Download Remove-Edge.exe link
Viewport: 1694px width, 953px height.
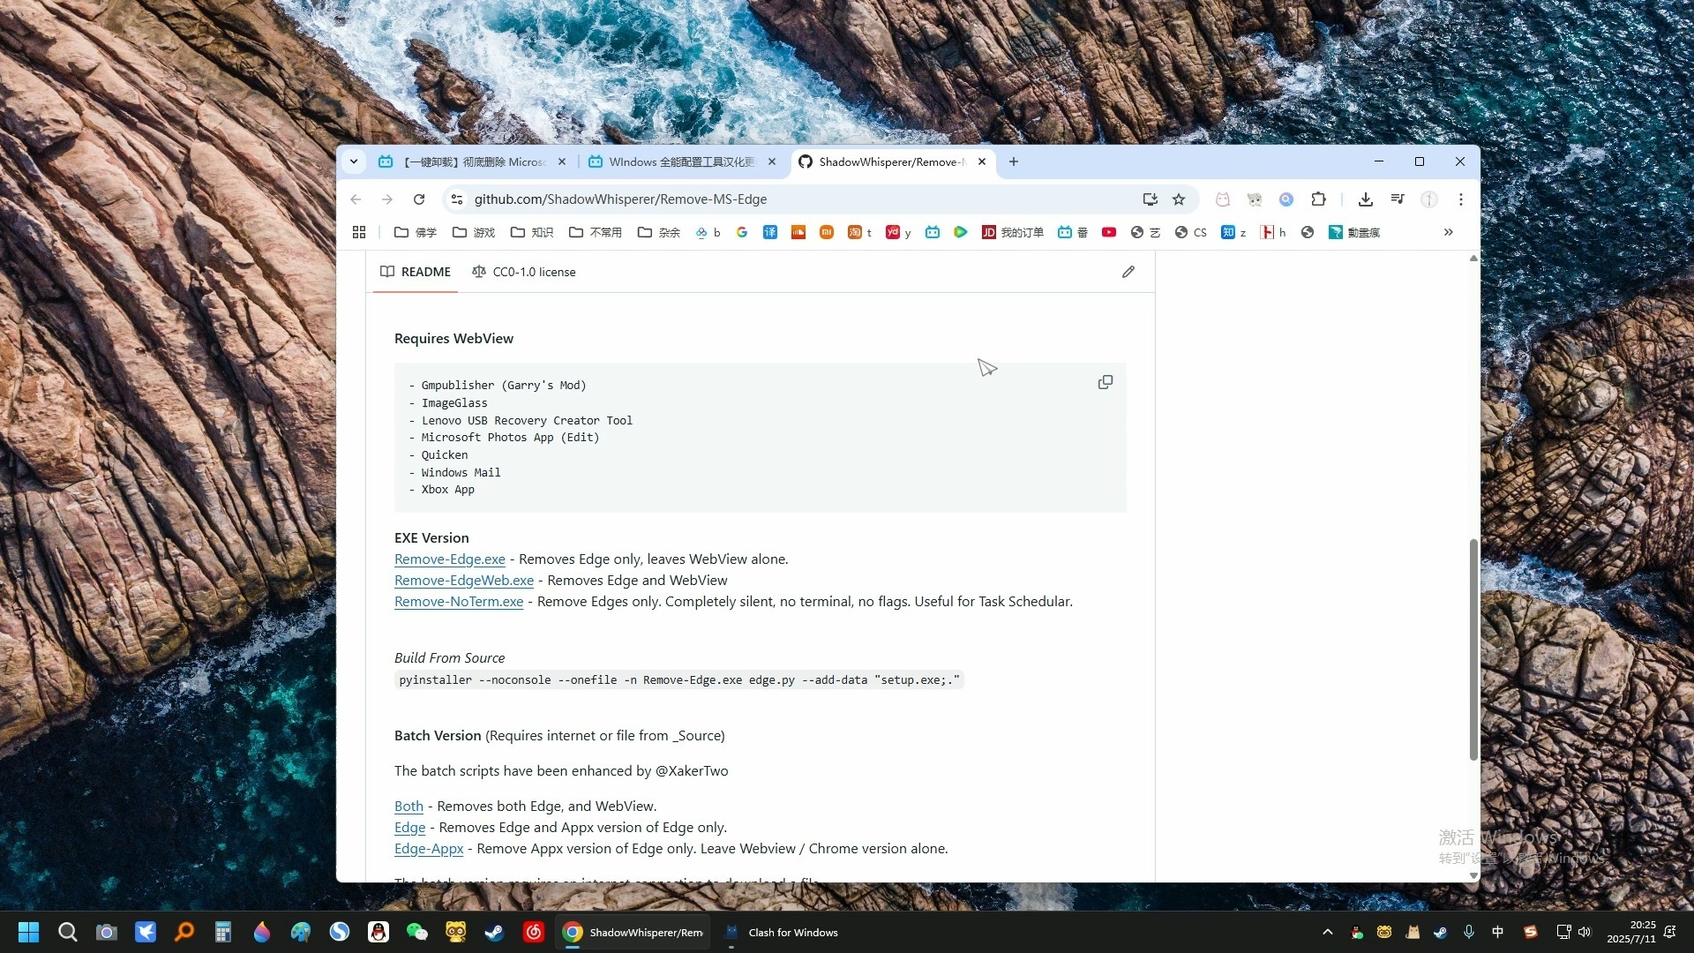coord(450,559)
